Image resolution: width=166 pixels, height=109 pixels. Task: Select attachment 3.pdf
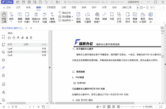tap(27, 55)
